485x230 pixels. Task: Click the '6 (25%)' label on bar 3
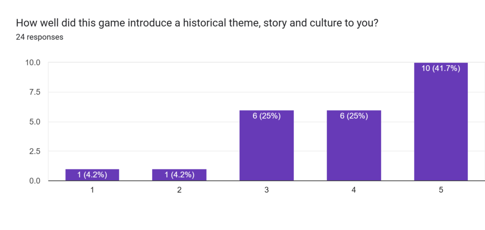[267, 116]
